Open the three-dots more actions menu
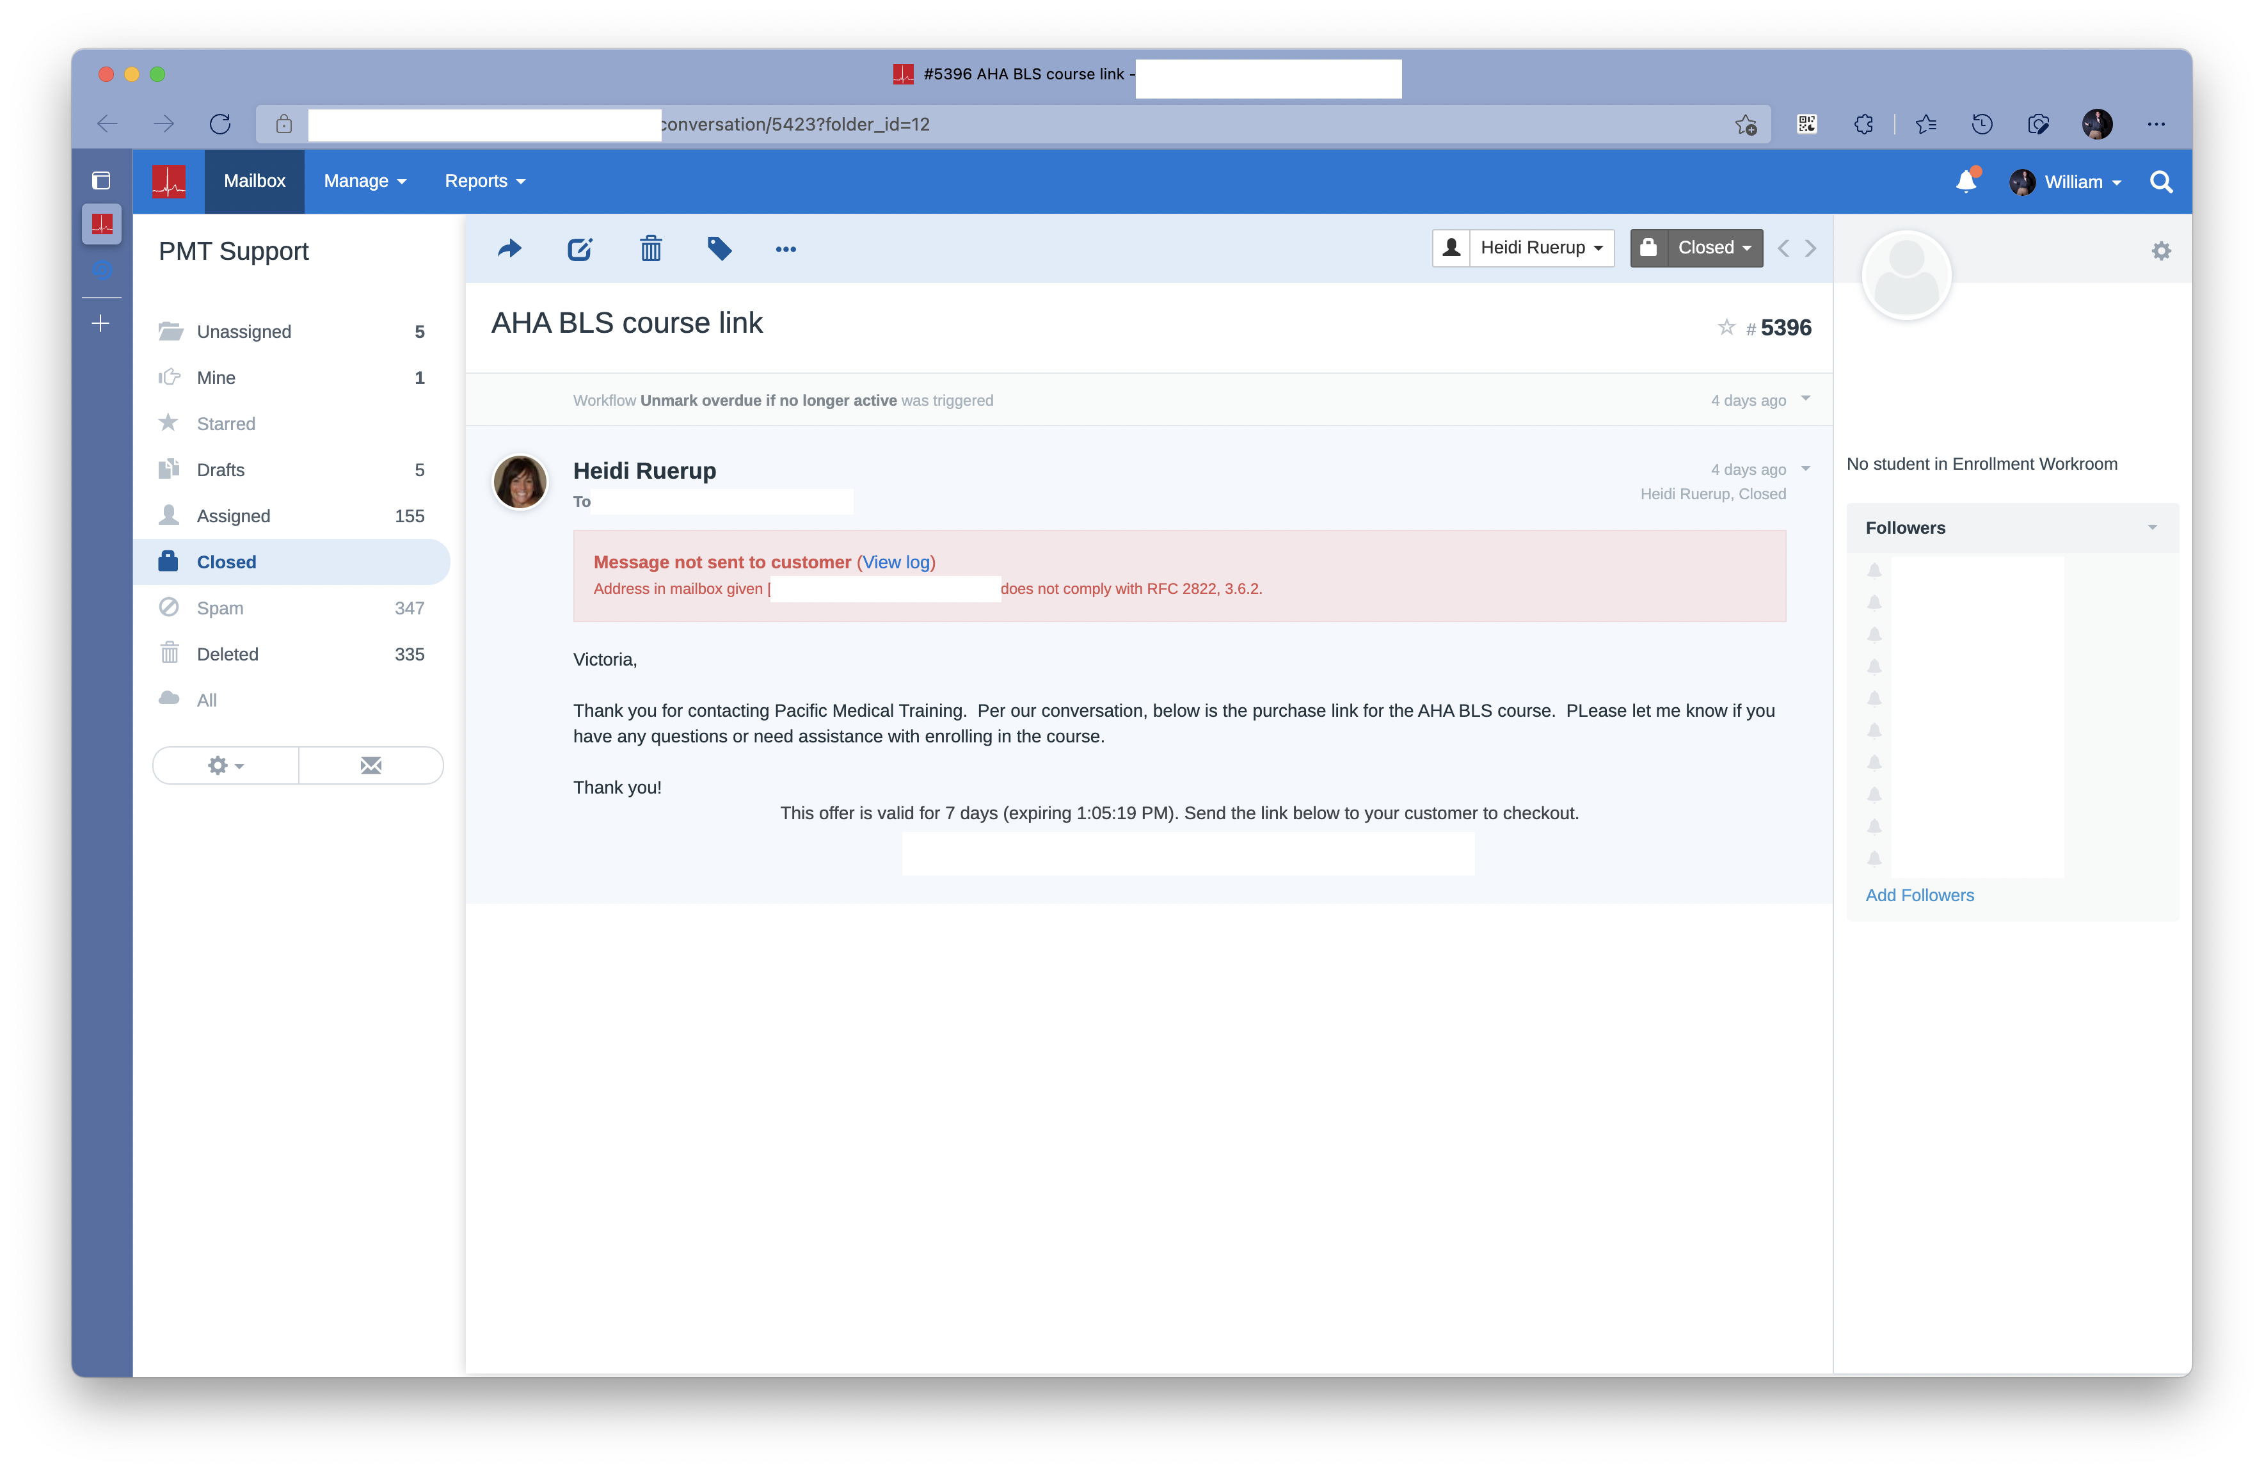 tap(786, 250)
